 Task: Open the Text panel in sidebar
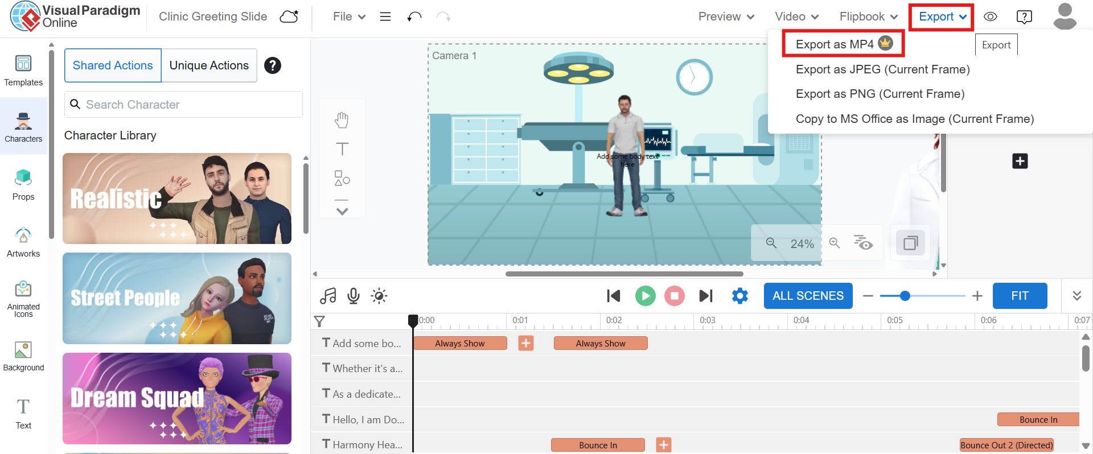(23, 413)
